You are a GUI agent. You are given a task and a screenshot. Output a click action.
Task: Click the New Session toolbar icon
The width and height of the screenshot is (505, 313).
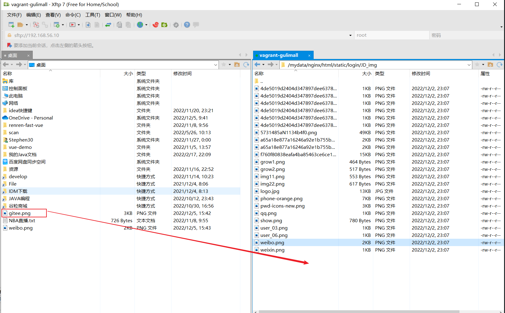(11, 25)
